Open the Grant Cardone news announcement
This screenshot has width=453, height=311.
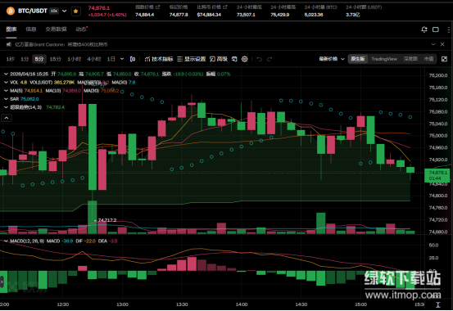(x=61, y=44)
